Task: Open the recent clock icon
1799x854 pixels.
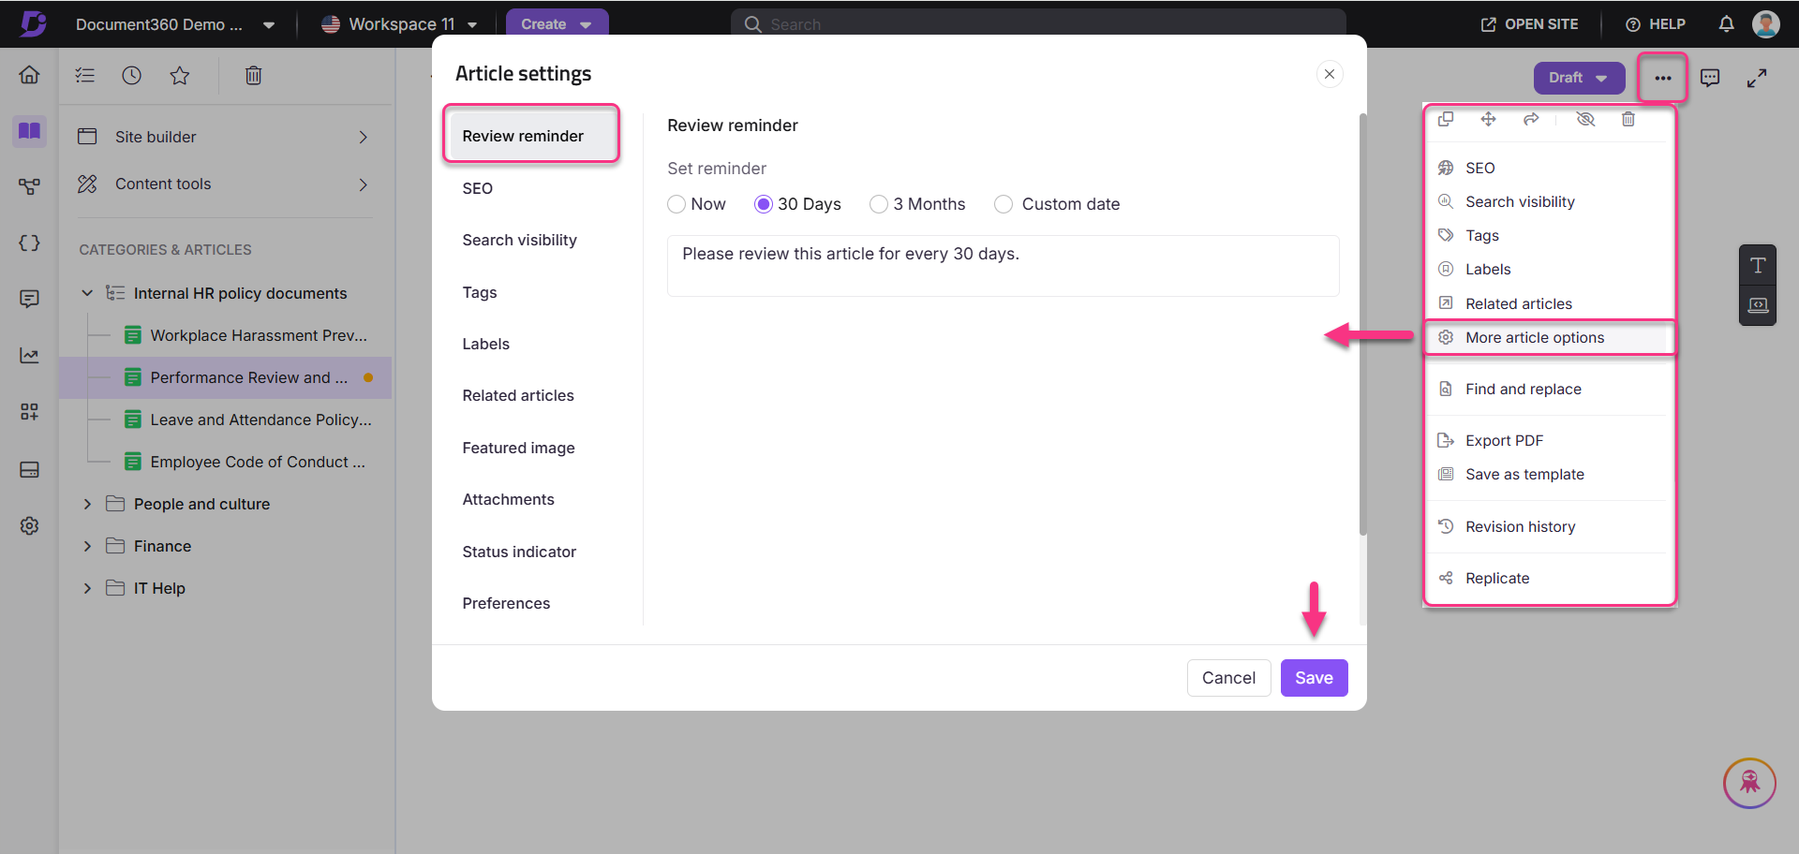Action: pyautogui.click(x=132, y=76)
